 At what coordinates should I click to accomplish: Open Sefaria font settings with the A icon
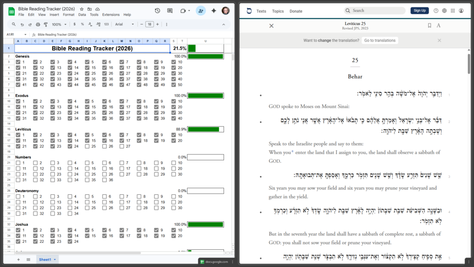[x=439, y=25]
